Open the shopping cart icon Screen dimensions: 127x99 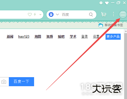tap(104, 15)
